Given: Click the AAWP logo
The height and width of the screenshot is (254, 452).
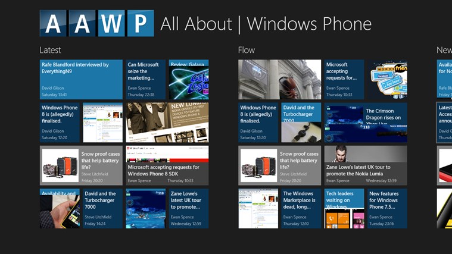Looking at the screenshot, I should click(97, 23).
